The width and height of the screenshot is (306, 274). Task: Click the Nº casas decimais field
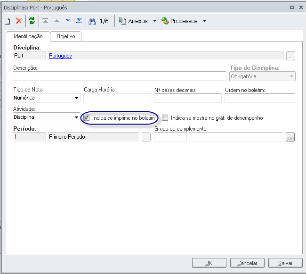point(188,98)
